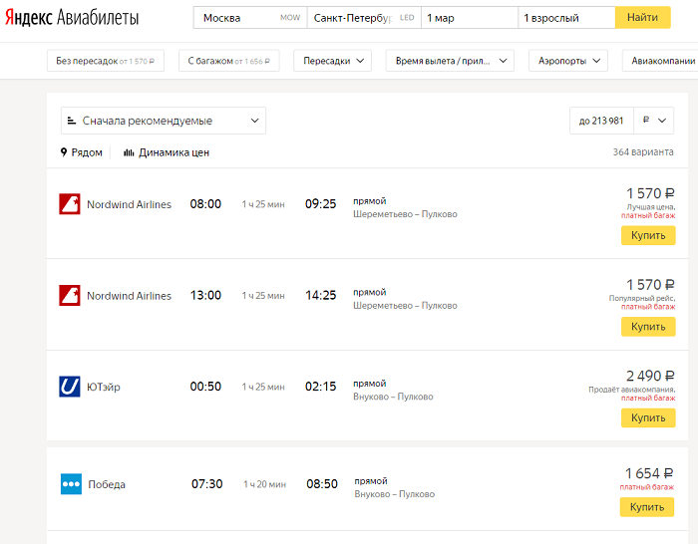Viewport: 698px width, 544px height.
Task: Click the Nordwind Airlines logo on 13:00 flight
Action: tap(70, 295)
